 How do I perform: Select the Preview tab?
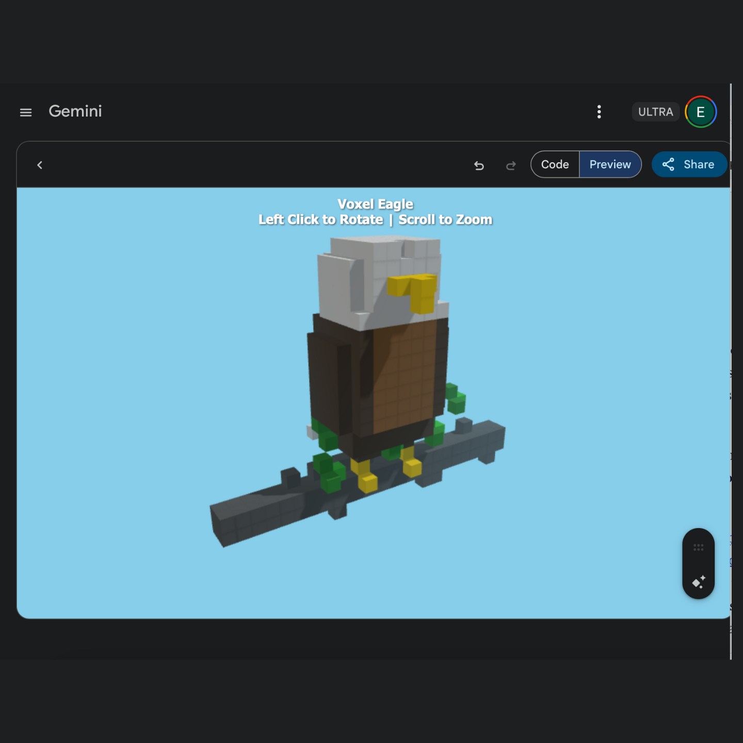click(x=610, y=164)
